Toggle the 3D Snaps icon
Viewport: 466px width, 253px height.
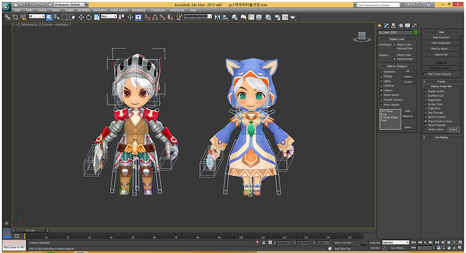(x=147, y=17)
